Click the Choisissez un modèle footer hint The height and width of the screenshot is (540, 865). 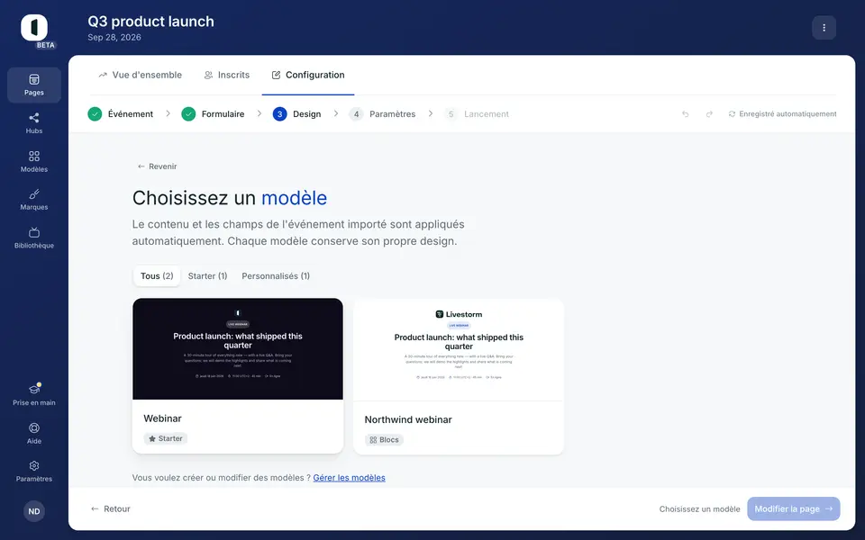(699, 509)
